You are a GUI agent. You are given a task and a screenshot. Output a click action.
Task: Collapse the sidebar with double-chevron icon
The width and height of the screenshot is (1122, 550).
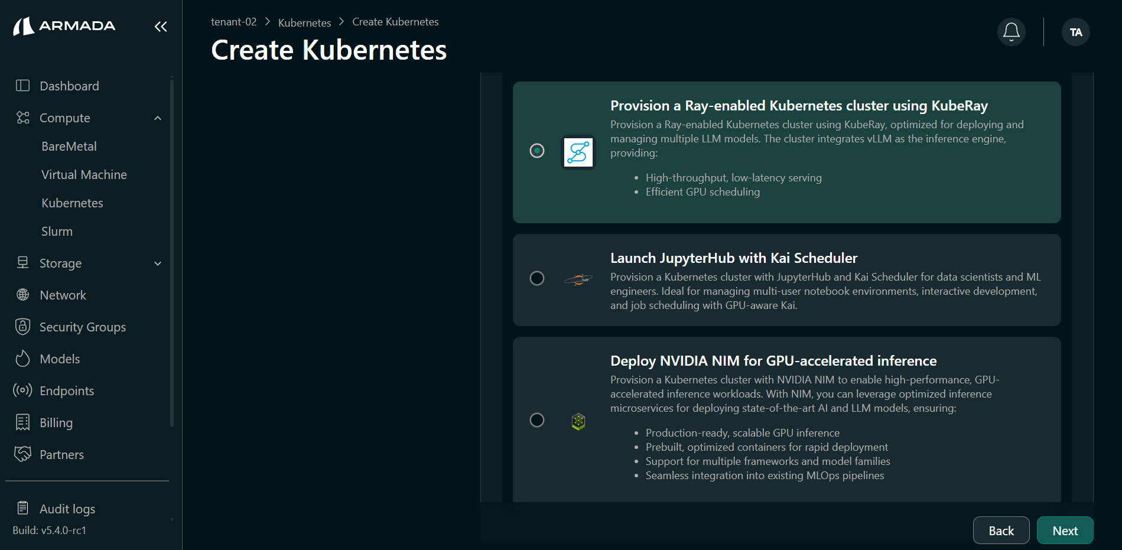161,27
